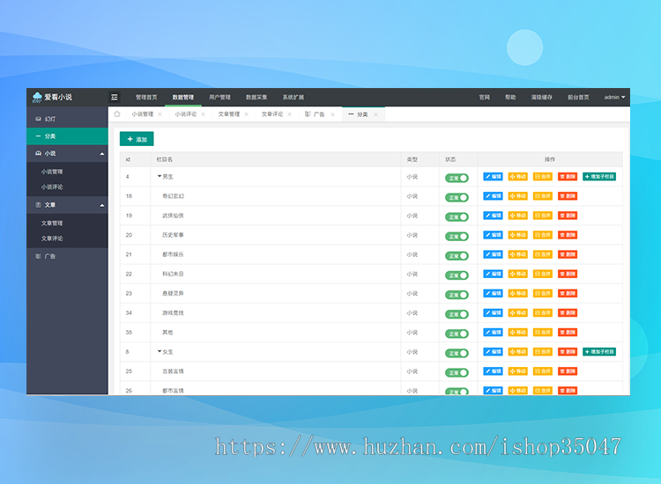The height and width of the screenshot is (484, 661).
Task: Merge the 古装言情 category
Action: point(543,371)
